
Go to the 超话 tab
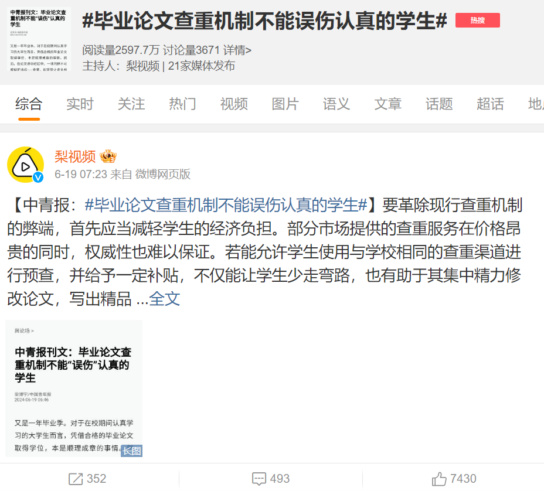[490, 104]
